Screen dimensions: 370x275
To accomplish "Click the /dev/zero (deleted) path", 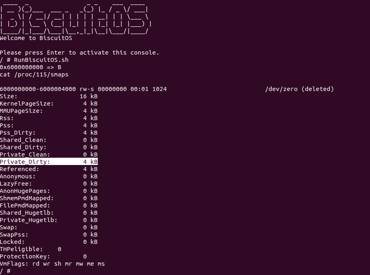I will (x=299, y=89).
